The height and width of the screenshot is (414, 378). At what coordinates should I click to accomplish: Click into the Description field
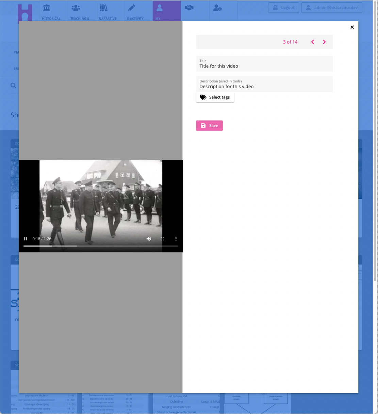[x=264, y=86]
